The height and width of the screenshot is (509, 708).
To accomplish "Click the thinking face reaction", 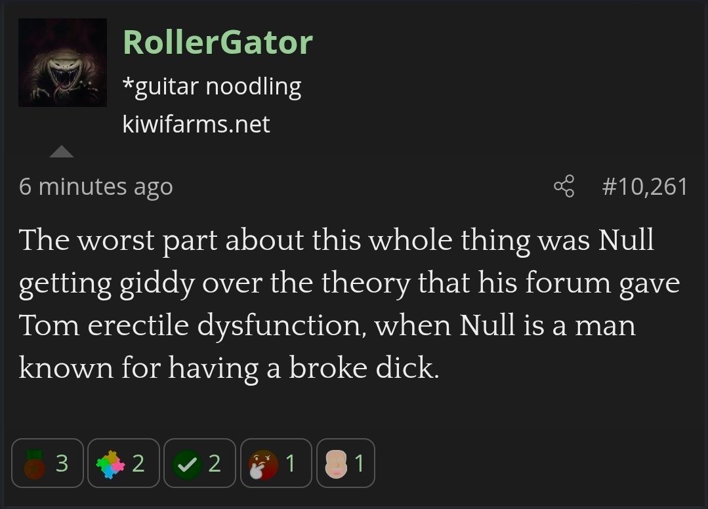I will [262, 464].
